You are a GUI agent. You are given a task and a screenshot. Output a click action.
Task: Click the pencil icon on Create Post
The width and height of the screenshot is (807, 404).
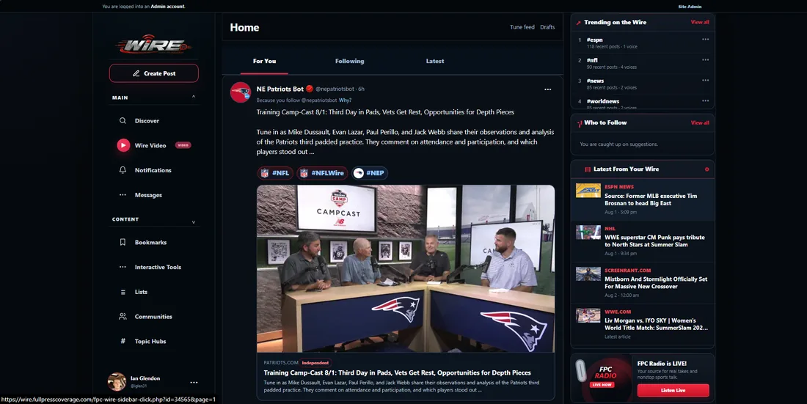[x=136, y=73]
